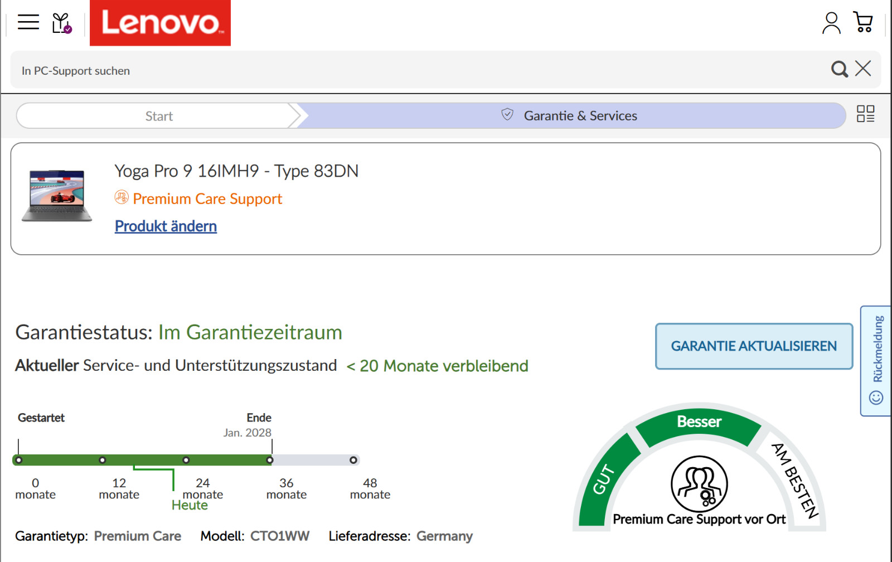
Task: Click the 36 monate timeline marker
Action: (x=270, y=460)
